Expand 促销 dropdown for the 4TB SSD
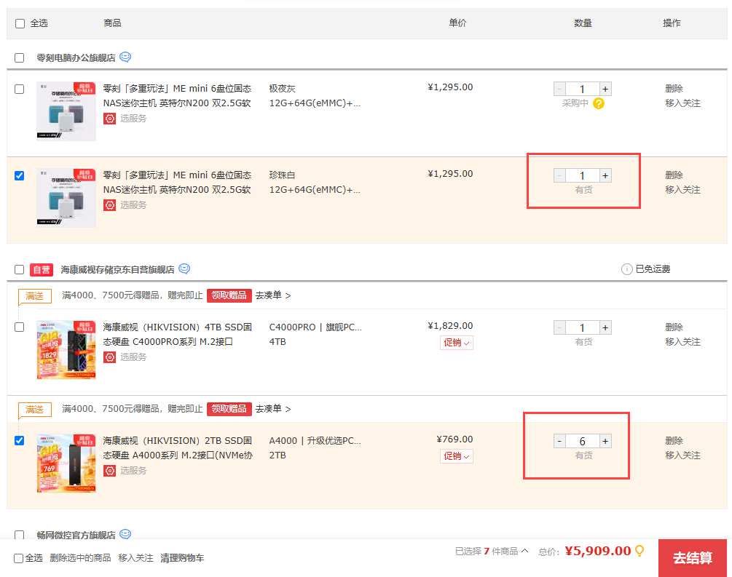Viewport: 732px width, 577px height. [457, 343]
